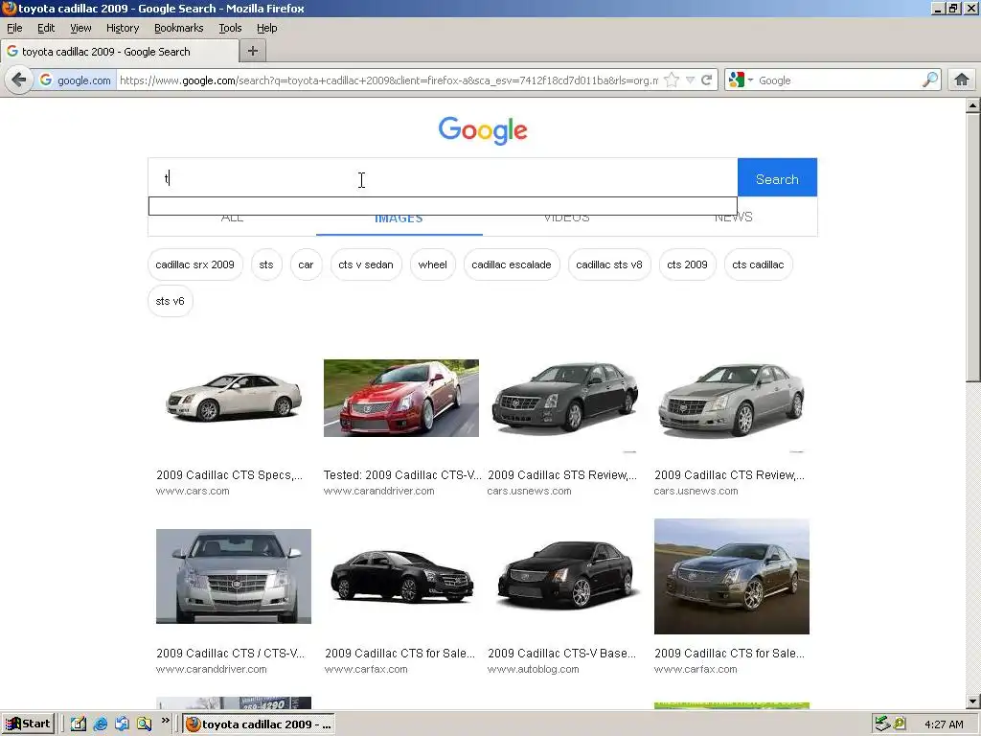
Task: Filter by cadillac srx 2009 chip
Action: [x=195, y=264]
